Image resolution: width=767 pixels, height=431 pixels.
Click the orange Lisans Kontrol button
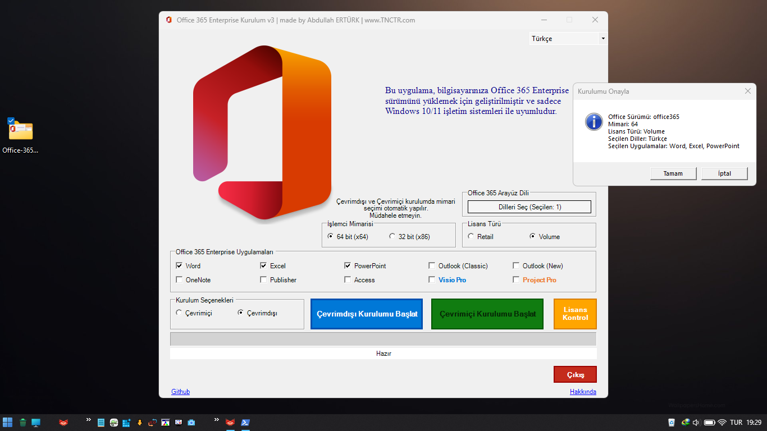coord(575,314)
